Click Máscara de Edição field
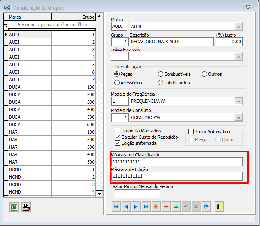Screen dimensions: 260x226 (177, 176)
